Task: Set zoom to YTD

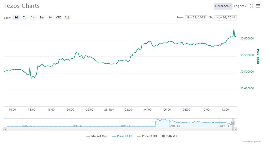Action: click(59, 18)
